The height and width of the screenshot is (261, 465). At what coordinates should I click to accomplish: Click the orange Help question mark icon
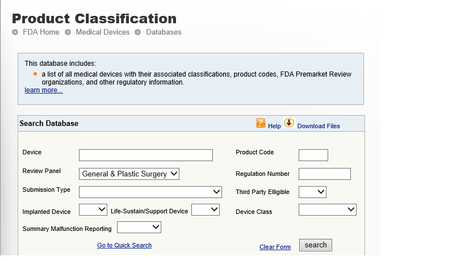point(261,123)
